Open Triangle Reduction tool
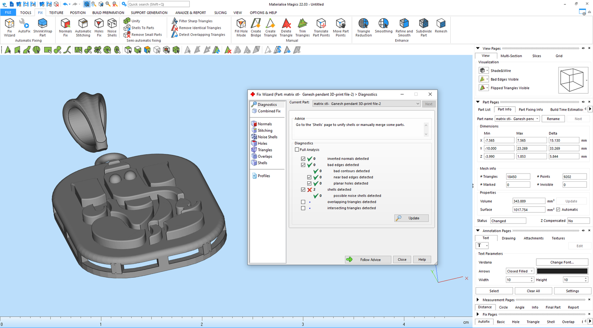 (x=364, y=27)
